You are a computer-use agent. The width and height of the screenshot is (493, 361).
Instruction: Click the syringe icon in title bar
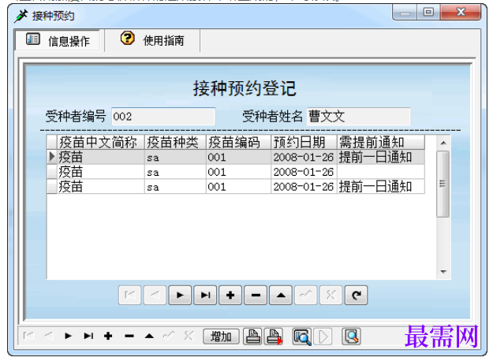pyautogui.click(x=21, y=16)
